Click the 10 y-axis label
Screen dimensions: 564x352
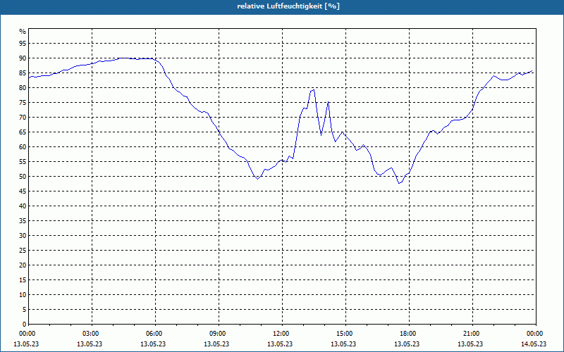coord(23,295)
